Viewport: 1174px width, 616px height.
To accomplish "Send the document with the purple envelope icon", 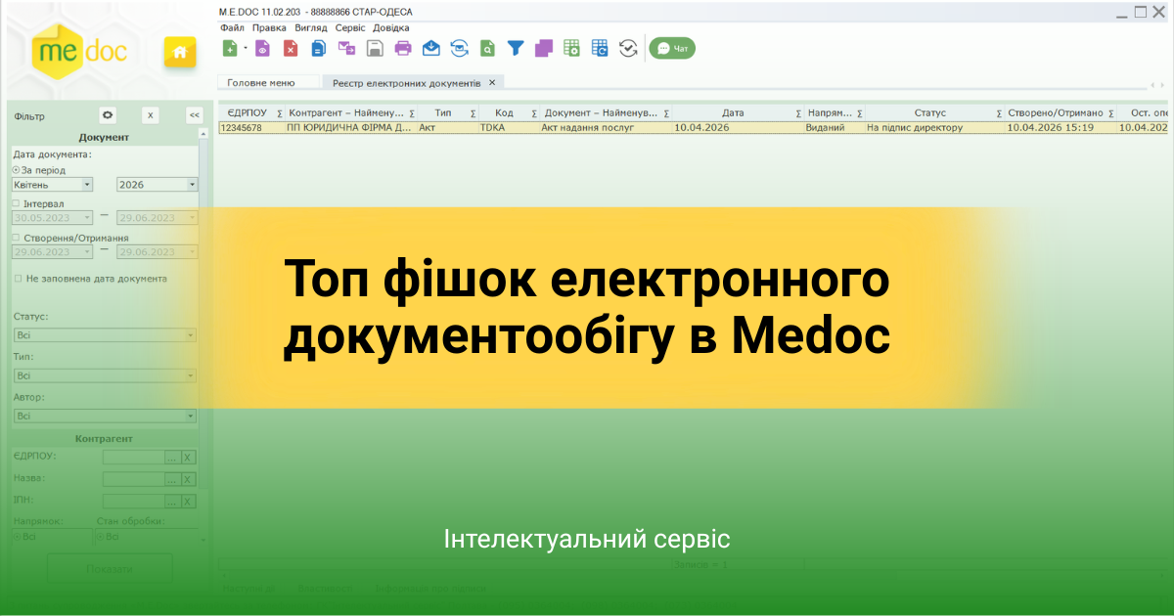I will point(346,48).
